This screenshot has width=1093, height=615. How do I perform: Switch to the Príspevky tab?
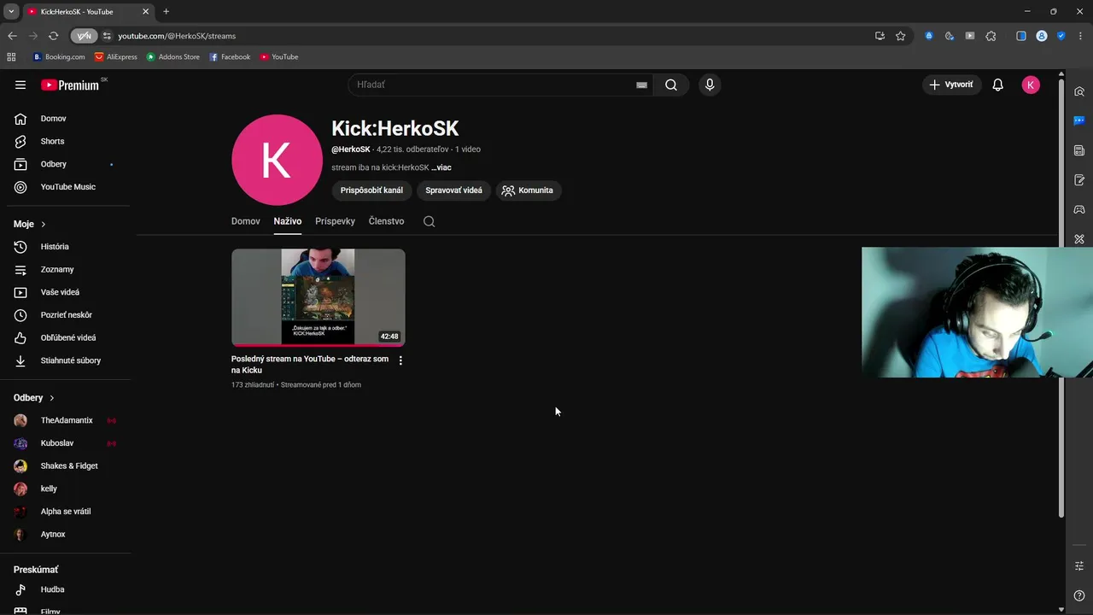click(335, 221)
